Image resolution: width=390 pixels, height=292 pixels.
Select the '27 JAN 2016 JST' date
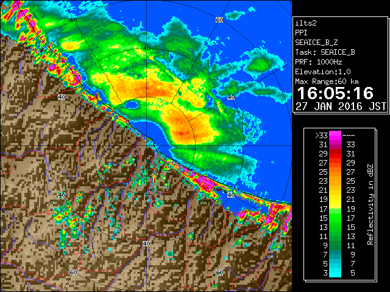341,106
